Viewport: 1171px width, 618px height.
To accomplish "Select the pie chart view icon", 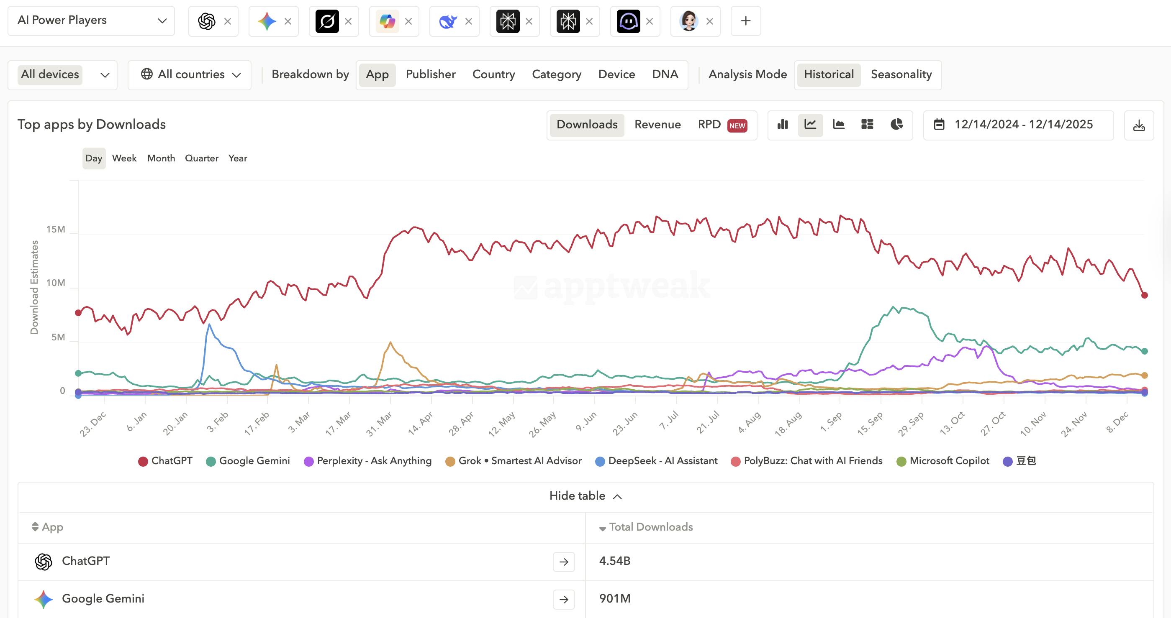I will [896, 125].
